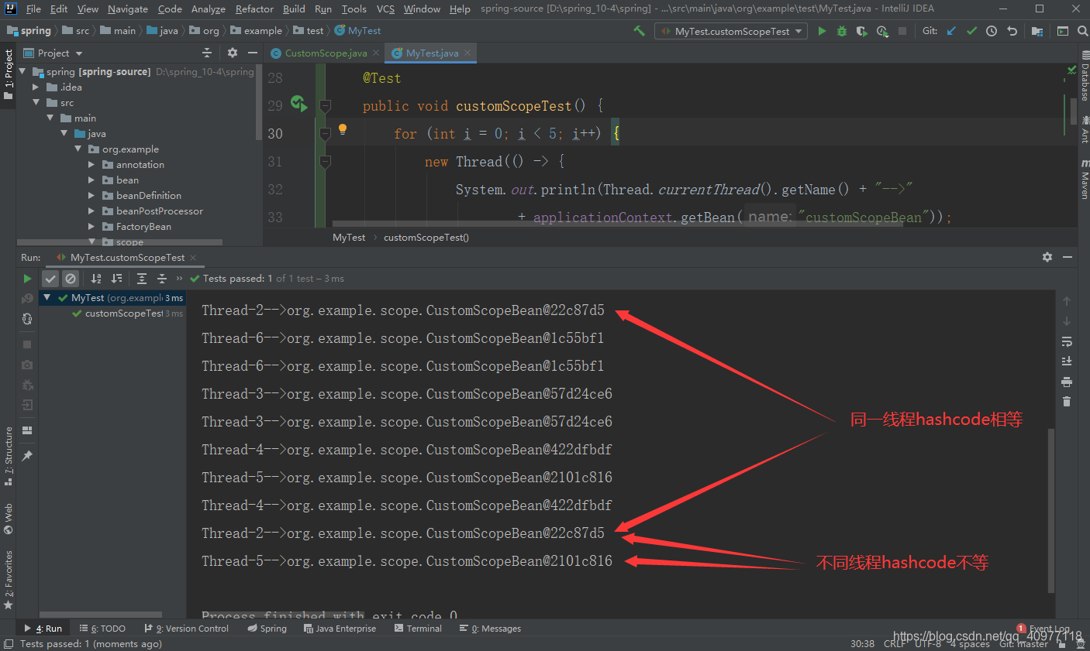Collapse the spring-source root node
The width and height of the screenshot is (1090, 651).
[22, 71]
